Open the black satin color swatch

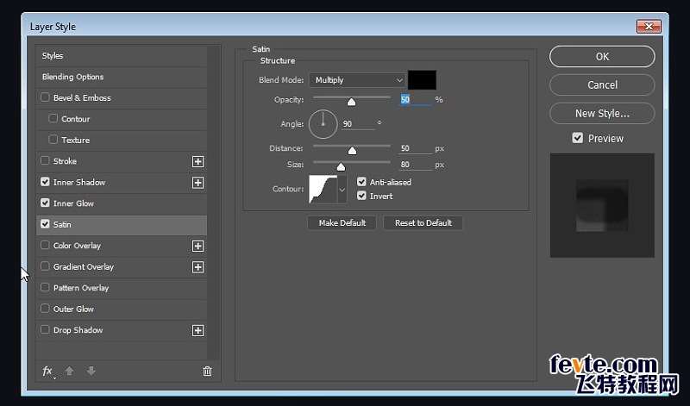422,80
